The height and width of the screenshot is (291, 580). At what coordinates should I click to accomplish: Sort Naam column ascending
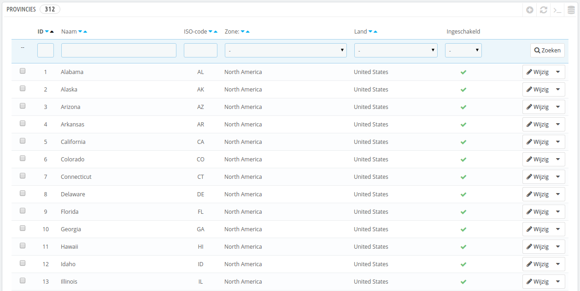click(x=85, y=32)
